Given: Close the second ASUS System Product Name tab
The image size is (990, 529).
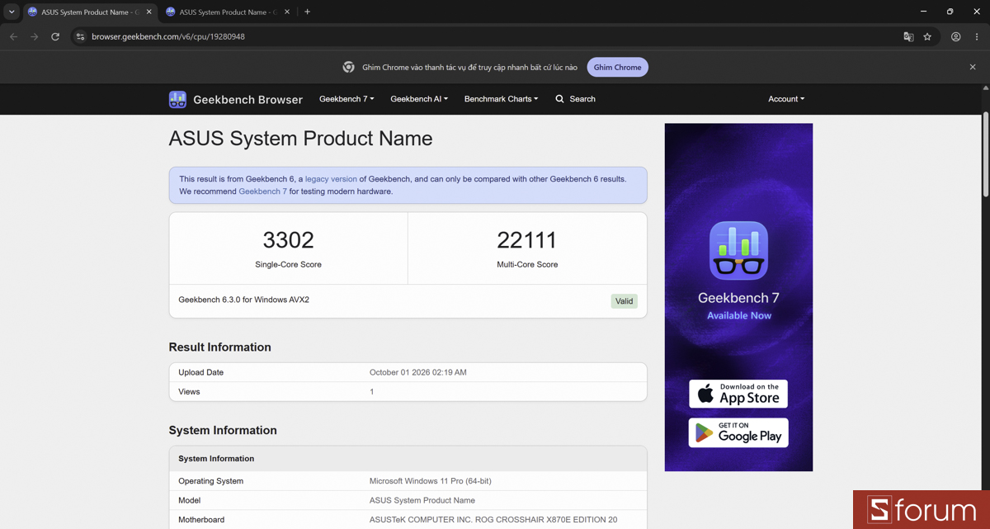Looking at the screenshot, I should click(x=287, y=12).
